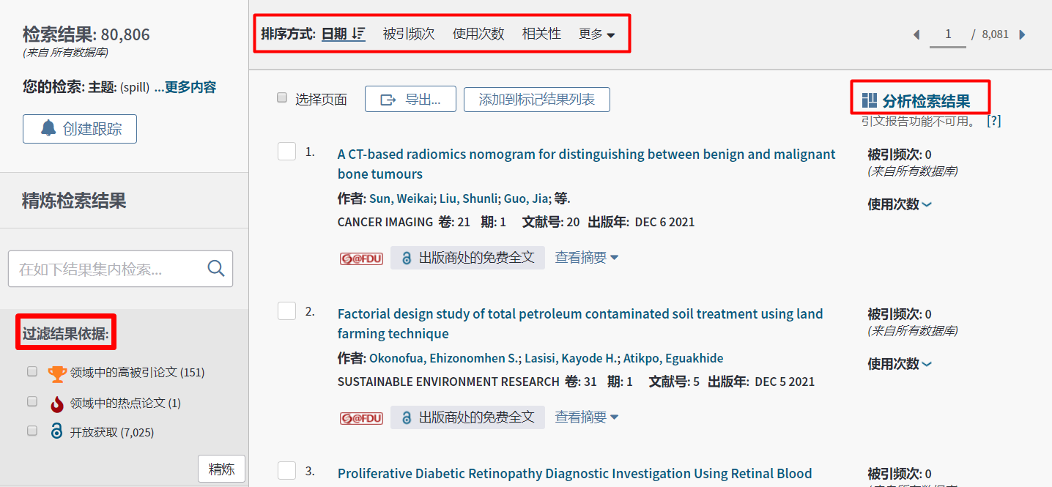Click the @FDU full-text icon for result 2

click(361, 418)
